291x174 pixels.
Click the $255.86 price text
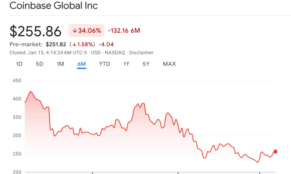[x=36, y=30]
